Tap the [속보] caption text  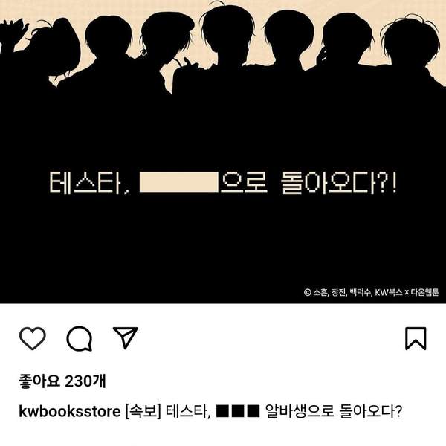click(x=143, y=411)
